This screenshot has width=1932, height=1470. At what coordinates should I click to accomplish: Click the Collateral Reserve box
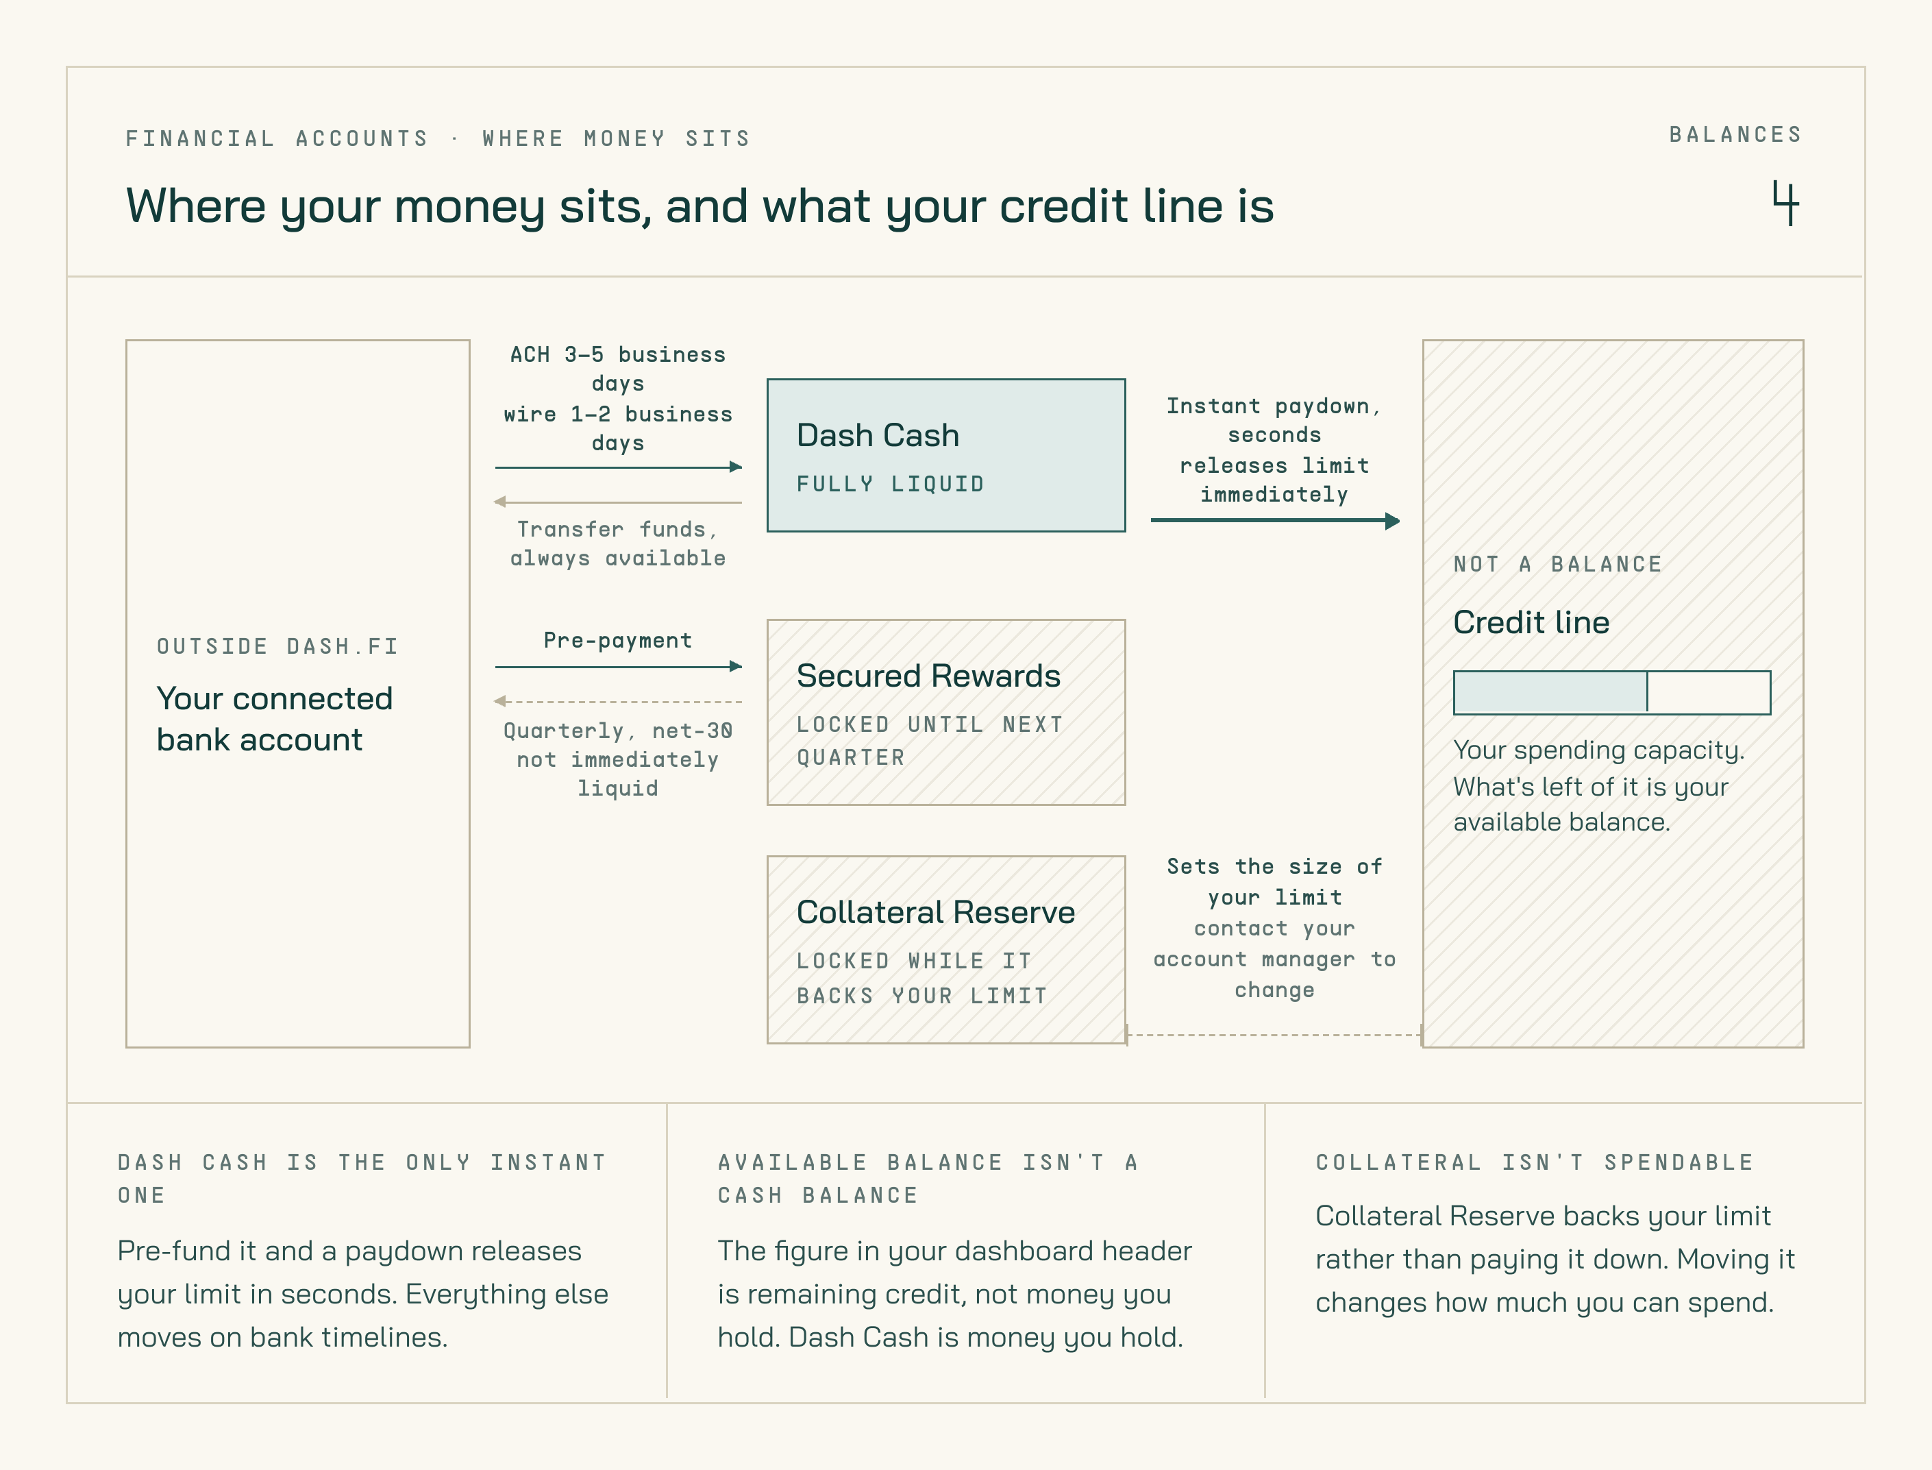[x=945, y=949]
